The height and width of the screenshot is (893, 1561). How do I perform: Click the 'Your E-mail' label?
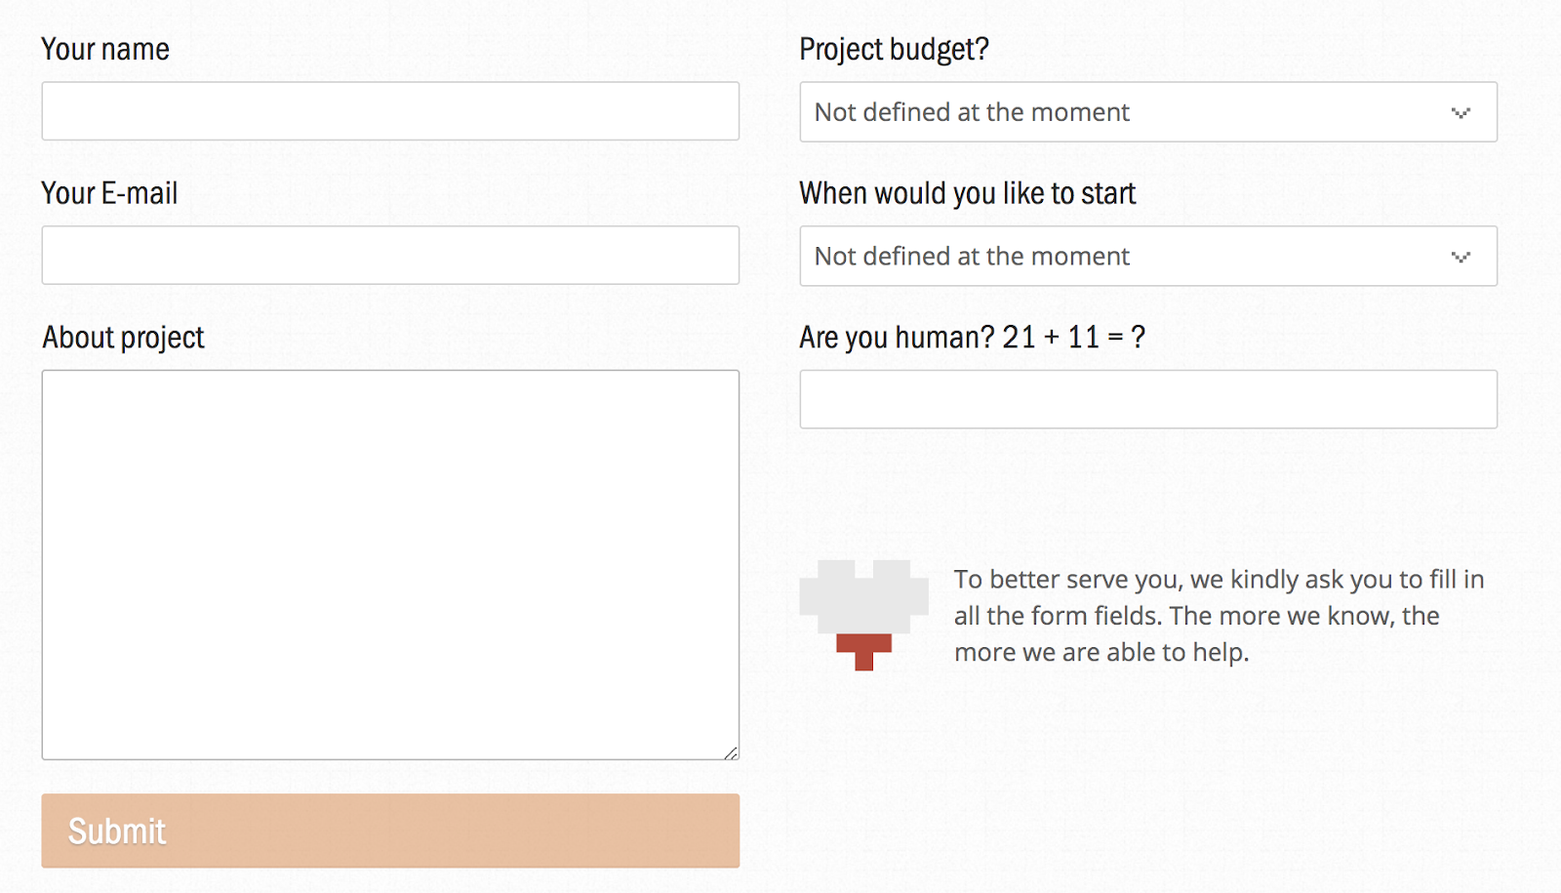[x=109, y=193]
